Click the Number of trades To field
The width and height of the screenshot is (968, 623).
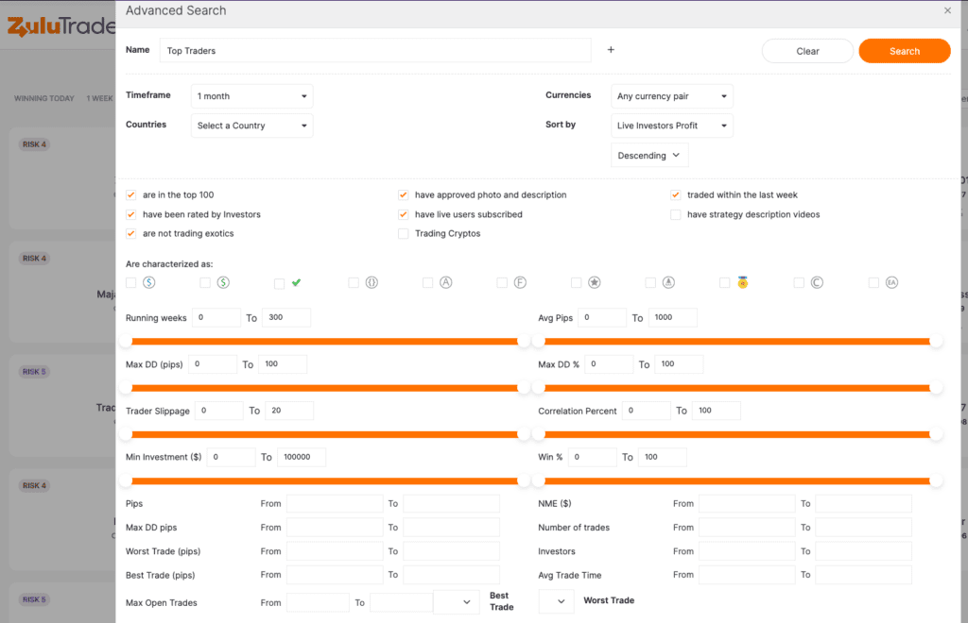(x=864, y=528)
